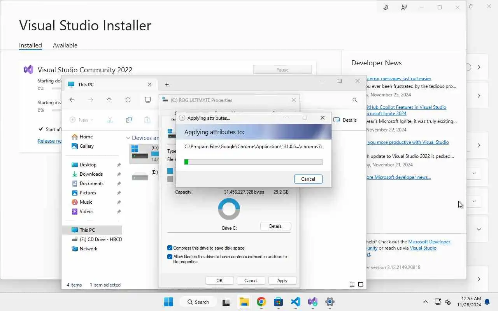The width and height of the screenshot is (498, 311).
Task: Open Home in Explorer sidebar
Action: coord(86,137)
